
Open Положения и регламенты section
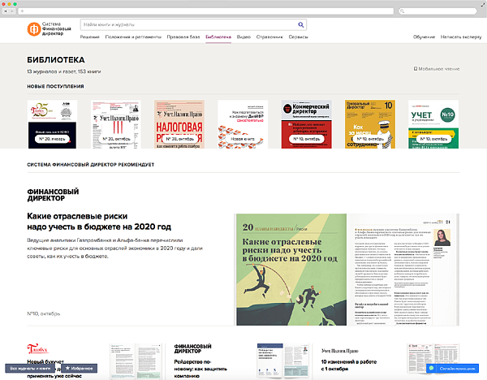[x=133, y=37]
